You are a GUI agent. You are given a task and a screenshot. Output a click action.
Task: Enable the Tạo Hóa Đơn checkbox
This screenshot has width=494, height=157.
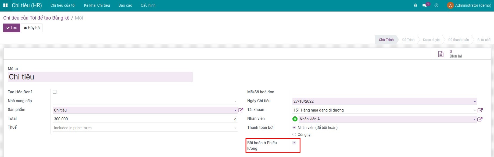(x=55, y=92)
